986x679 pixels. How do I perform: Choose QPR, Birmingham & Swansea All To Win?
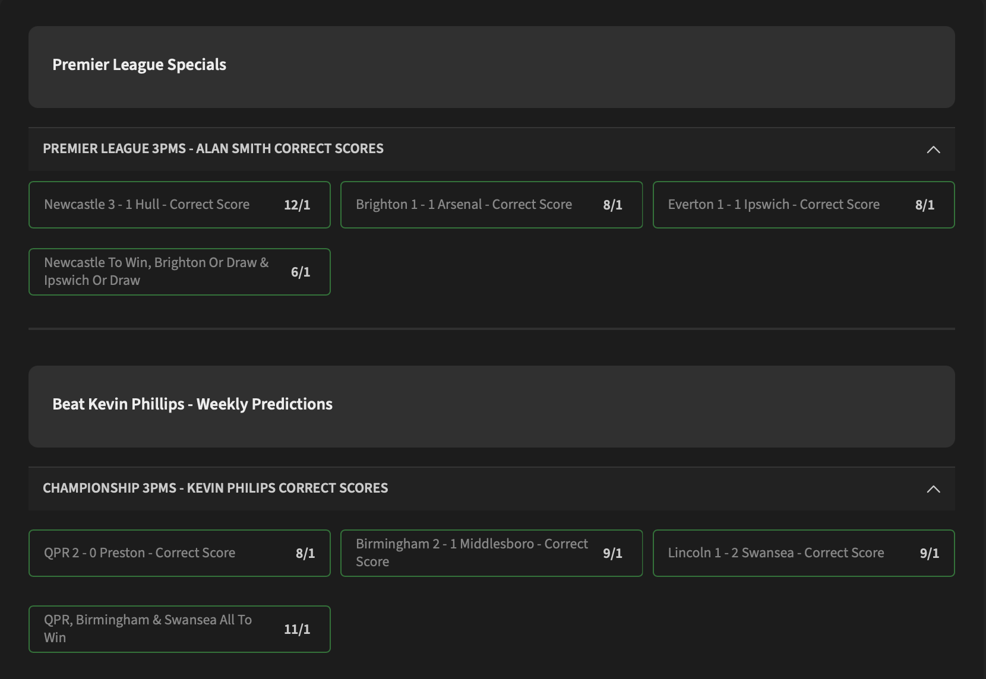[x=179, y=629]
